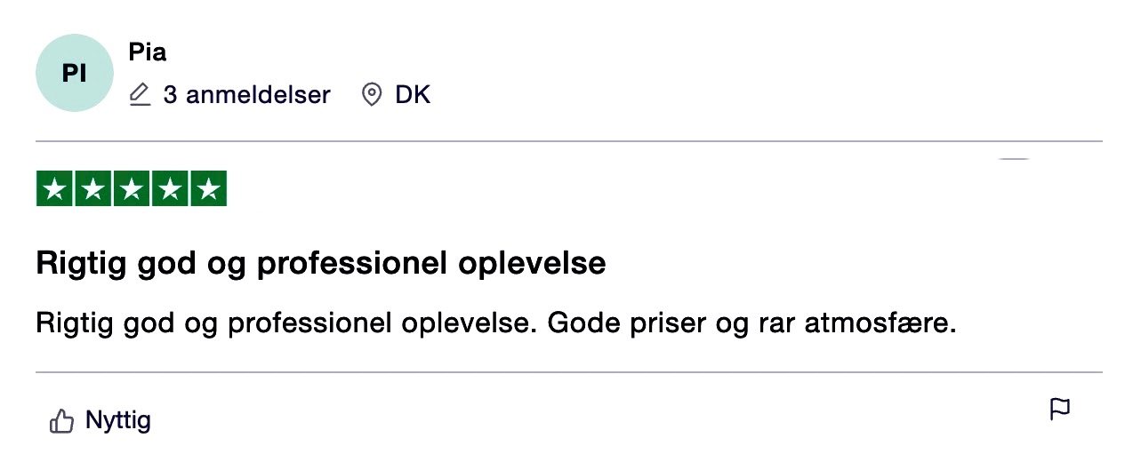Click small gray dash above the flag

click(1014, 159)
